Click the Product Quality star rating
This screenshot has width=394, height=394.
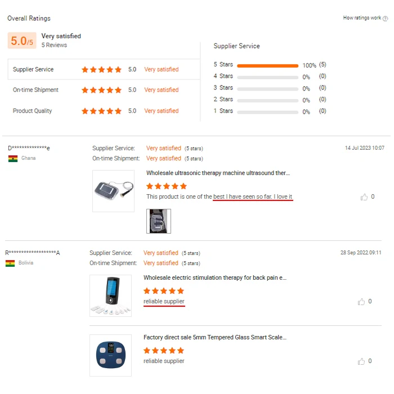point(101,111)
